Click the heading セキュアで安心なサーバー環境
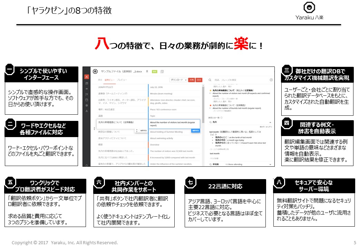 pyautogui.click(x=314, y=186)
